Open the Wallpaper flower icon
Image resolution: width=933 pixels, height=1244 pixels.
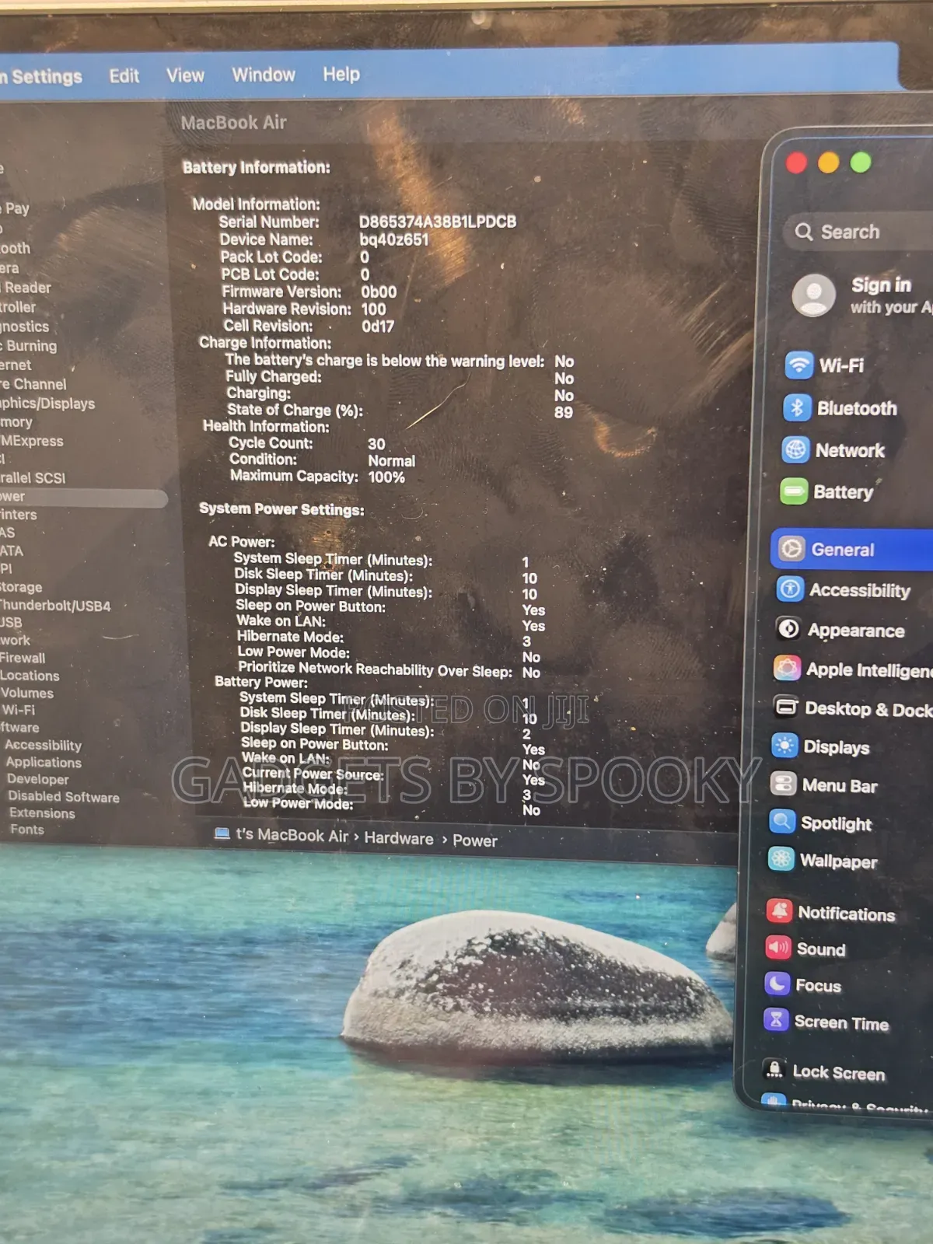(x=781, y=858)
